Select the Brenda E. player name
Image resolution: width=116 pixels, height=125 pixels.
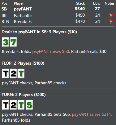tap(23, 22)
